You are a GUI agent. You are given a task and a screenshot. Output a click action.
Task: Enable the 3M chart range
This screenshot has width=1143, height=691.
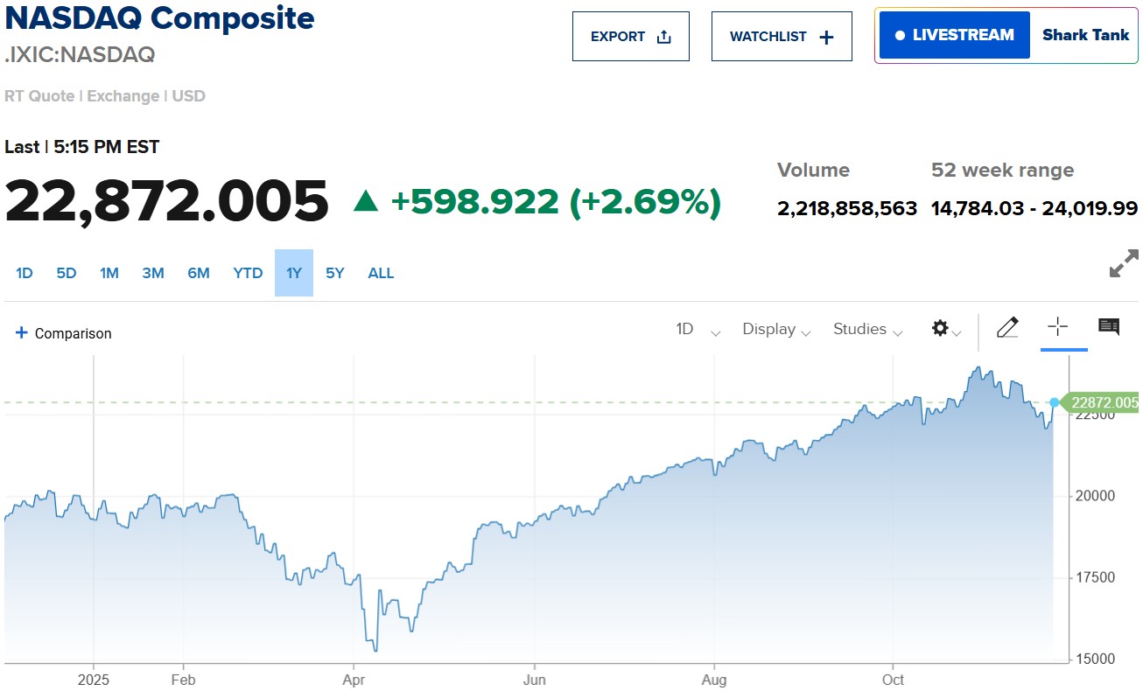(x=153, y=273)
